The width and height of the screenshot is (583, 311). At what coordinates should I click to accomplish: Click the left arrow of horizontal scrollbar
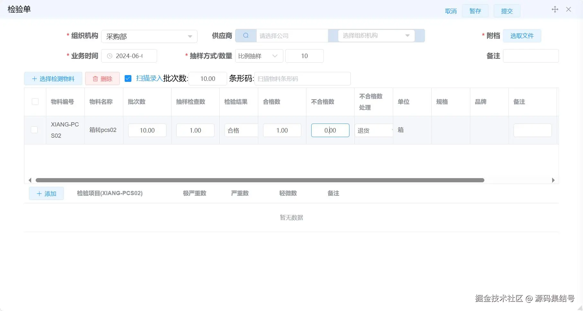point(30,180)
